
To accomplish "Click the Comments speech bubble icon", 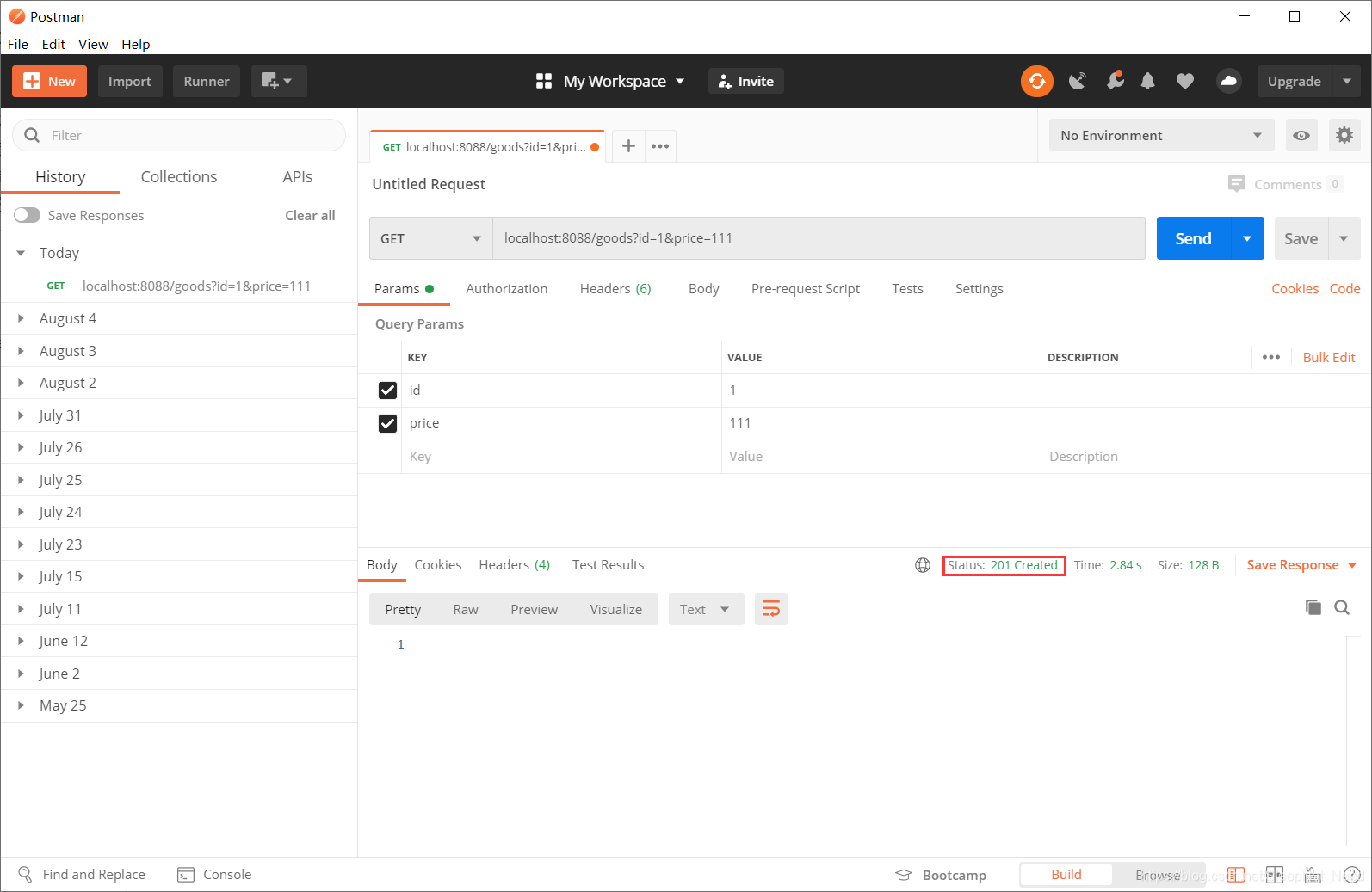I will (x=1237, y=184).
